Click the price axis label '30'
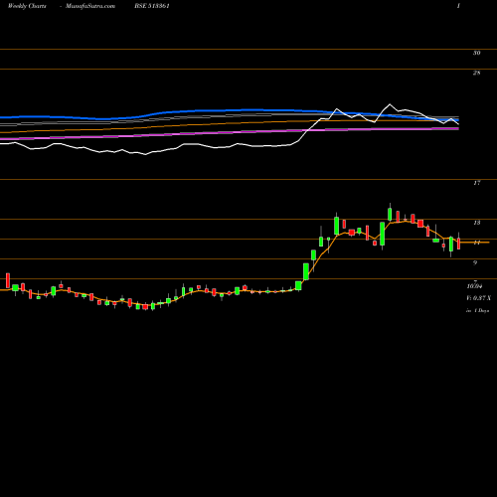The height and width of the screenshot is (497, 497). [476, 53]
